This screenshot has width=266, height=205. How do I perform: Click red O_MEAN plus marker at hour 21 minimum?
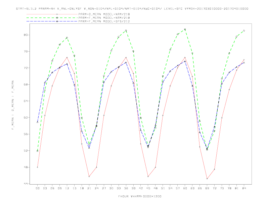(89, 177)
